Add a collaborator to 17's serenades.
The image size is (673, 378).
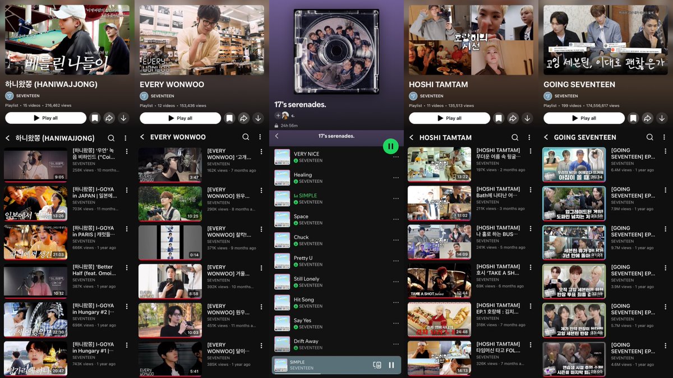click(x=277, y=115)
